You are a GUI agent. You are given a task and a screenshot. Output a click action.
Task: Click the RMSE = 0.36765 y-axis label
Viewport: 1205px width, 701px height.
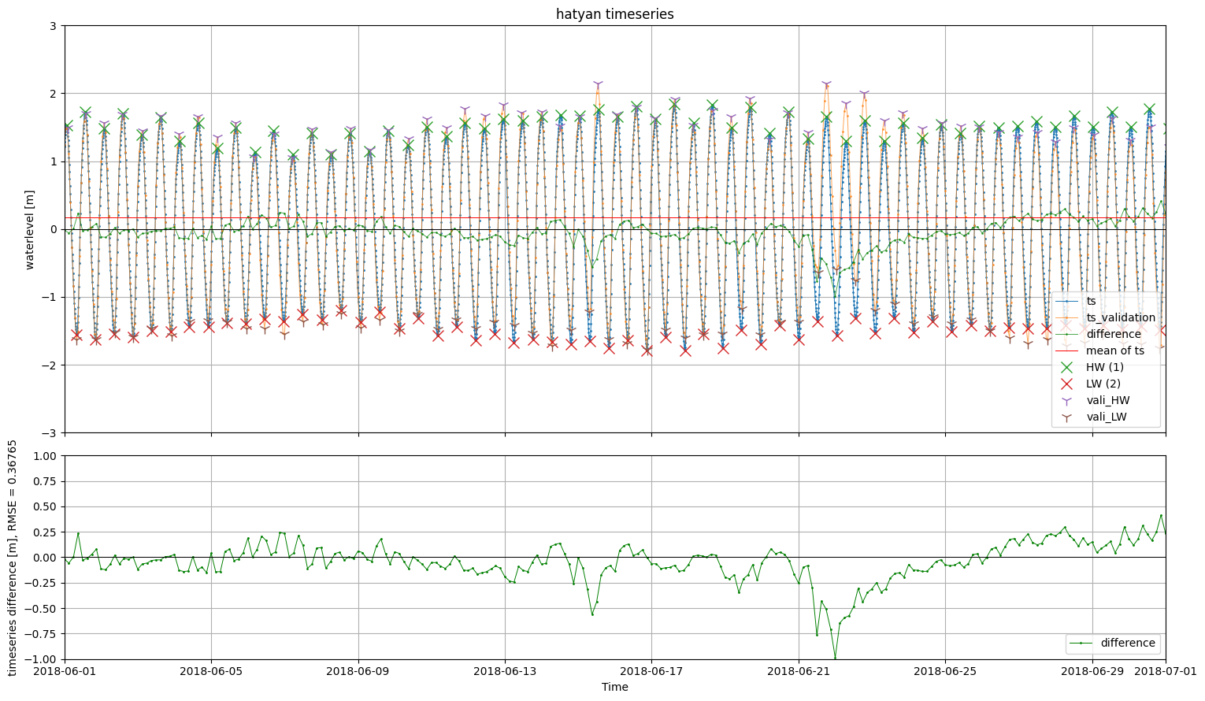click(13, 558)
